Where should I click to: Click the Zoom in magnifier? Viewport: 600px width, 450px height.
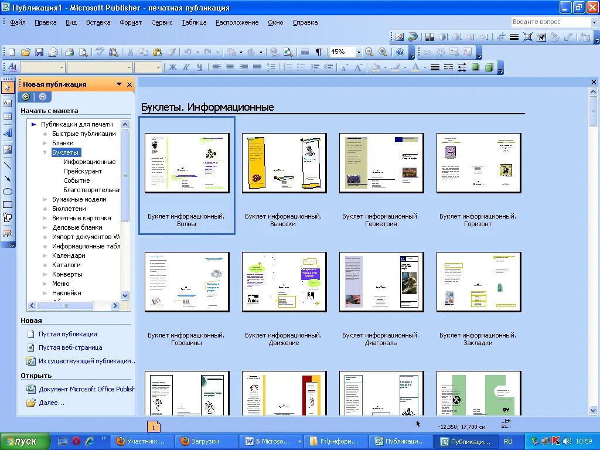coord(383,52)
